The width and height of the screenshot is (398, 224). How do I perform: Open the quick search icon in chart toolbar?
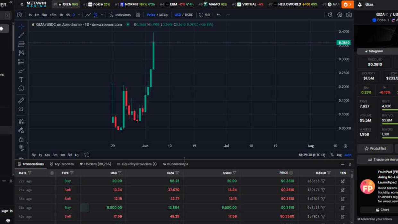click(x=330, y=15)
